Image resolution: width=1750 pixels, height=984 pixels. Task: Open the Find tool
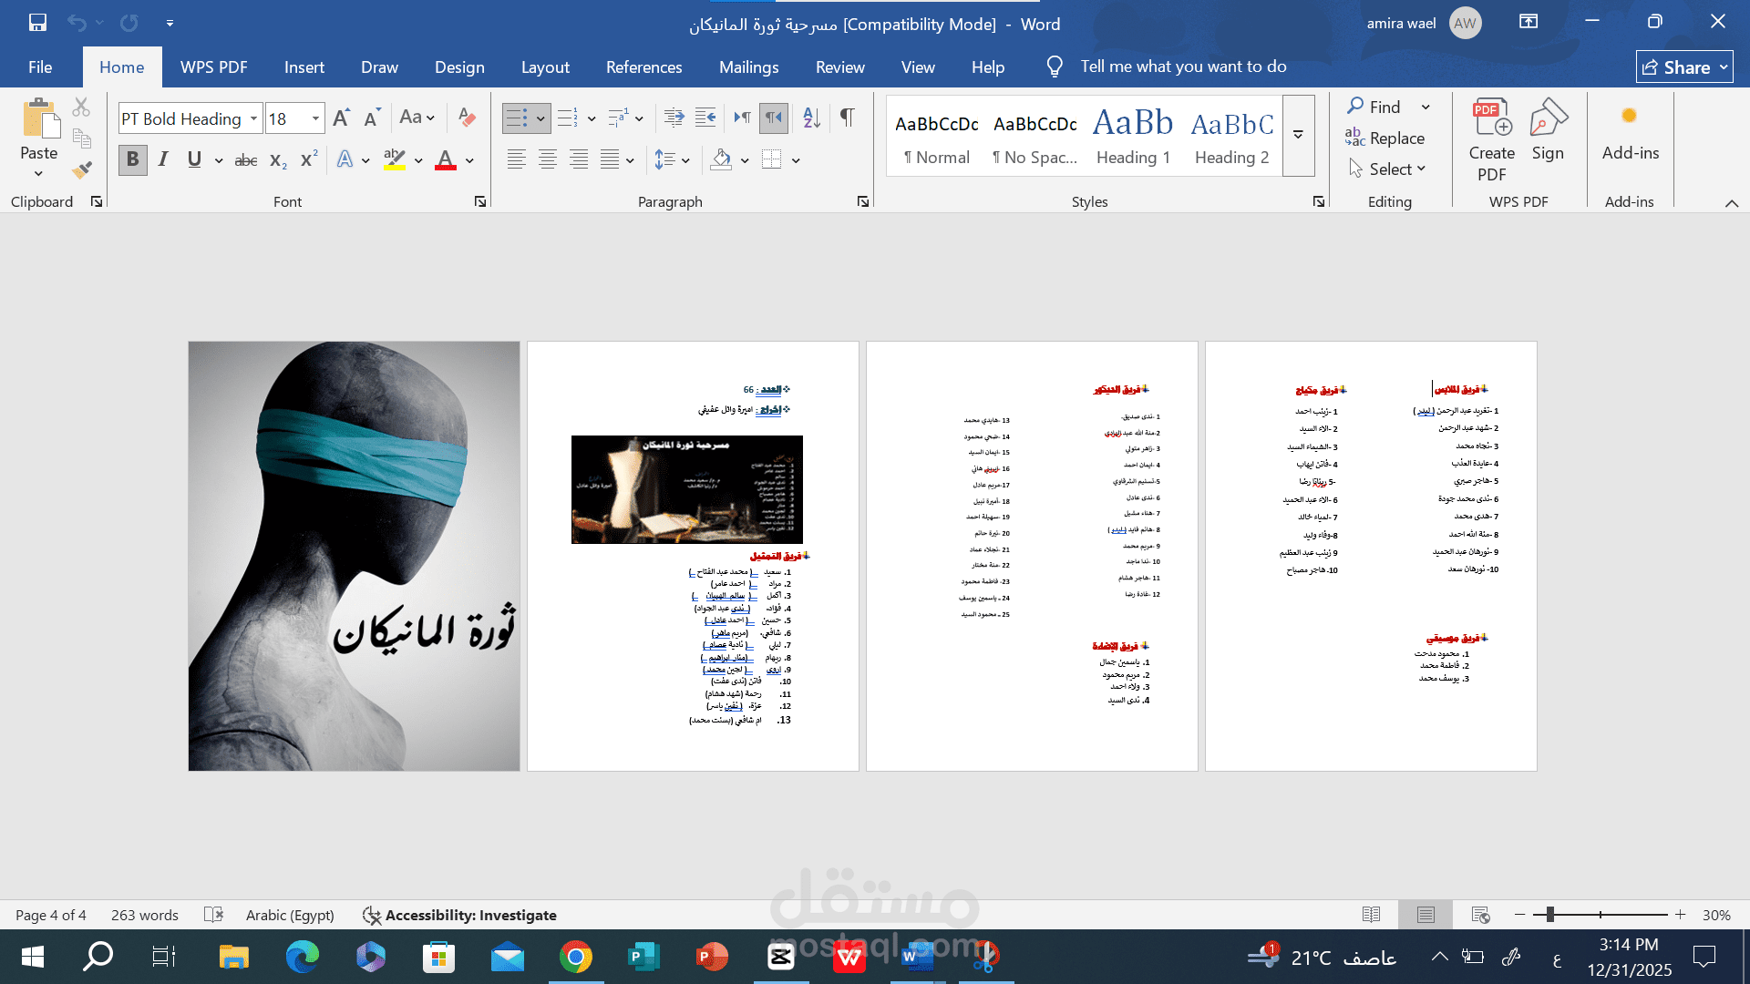[x=1384, y=107]
